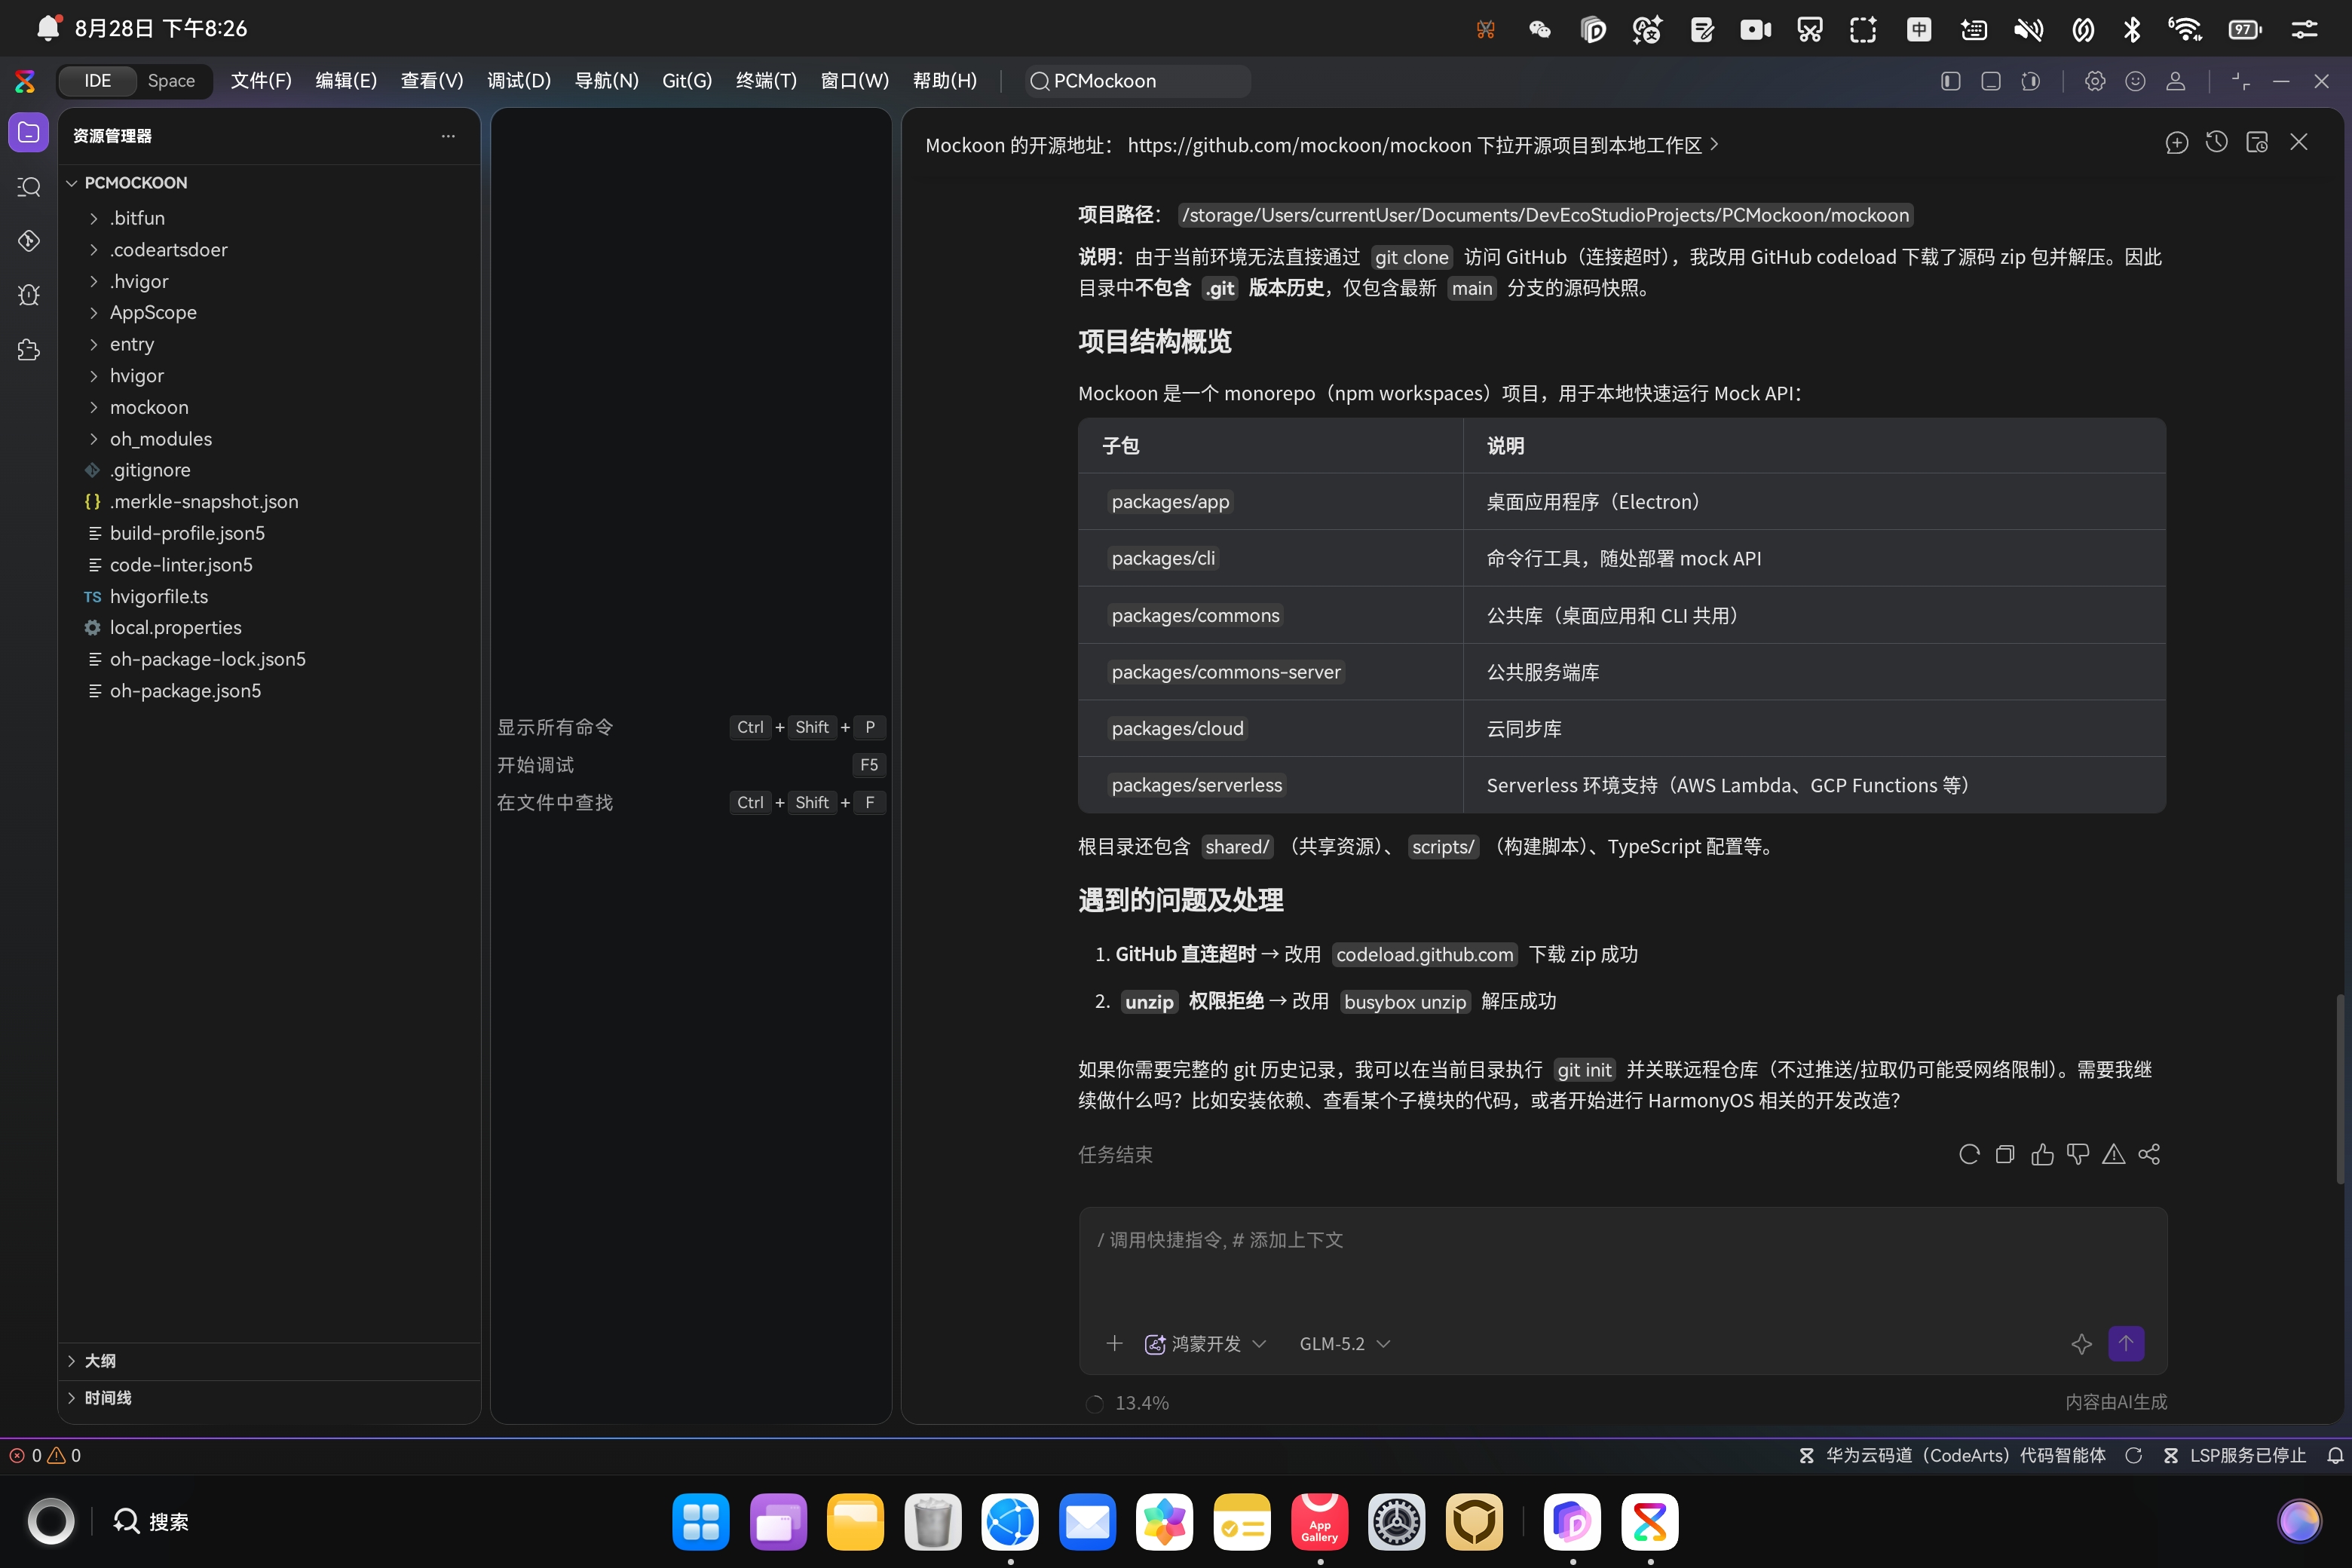This screenshot has width=2352, height=1568.
Task: Click the 搜索 button in taskbar
Action: tap(151, 1522)
